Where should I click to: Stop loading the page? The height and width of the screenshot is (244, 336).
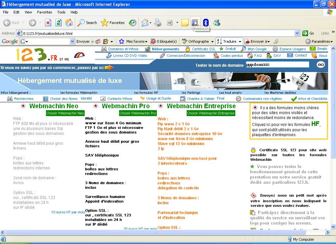tap(48, 23)
